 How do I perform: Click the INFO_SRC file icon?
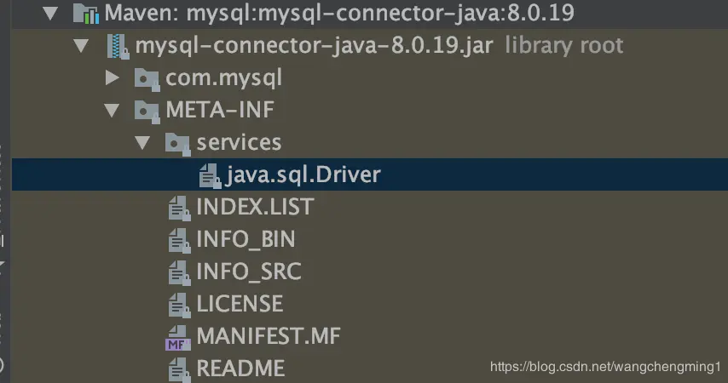click(x=179, y=273)
